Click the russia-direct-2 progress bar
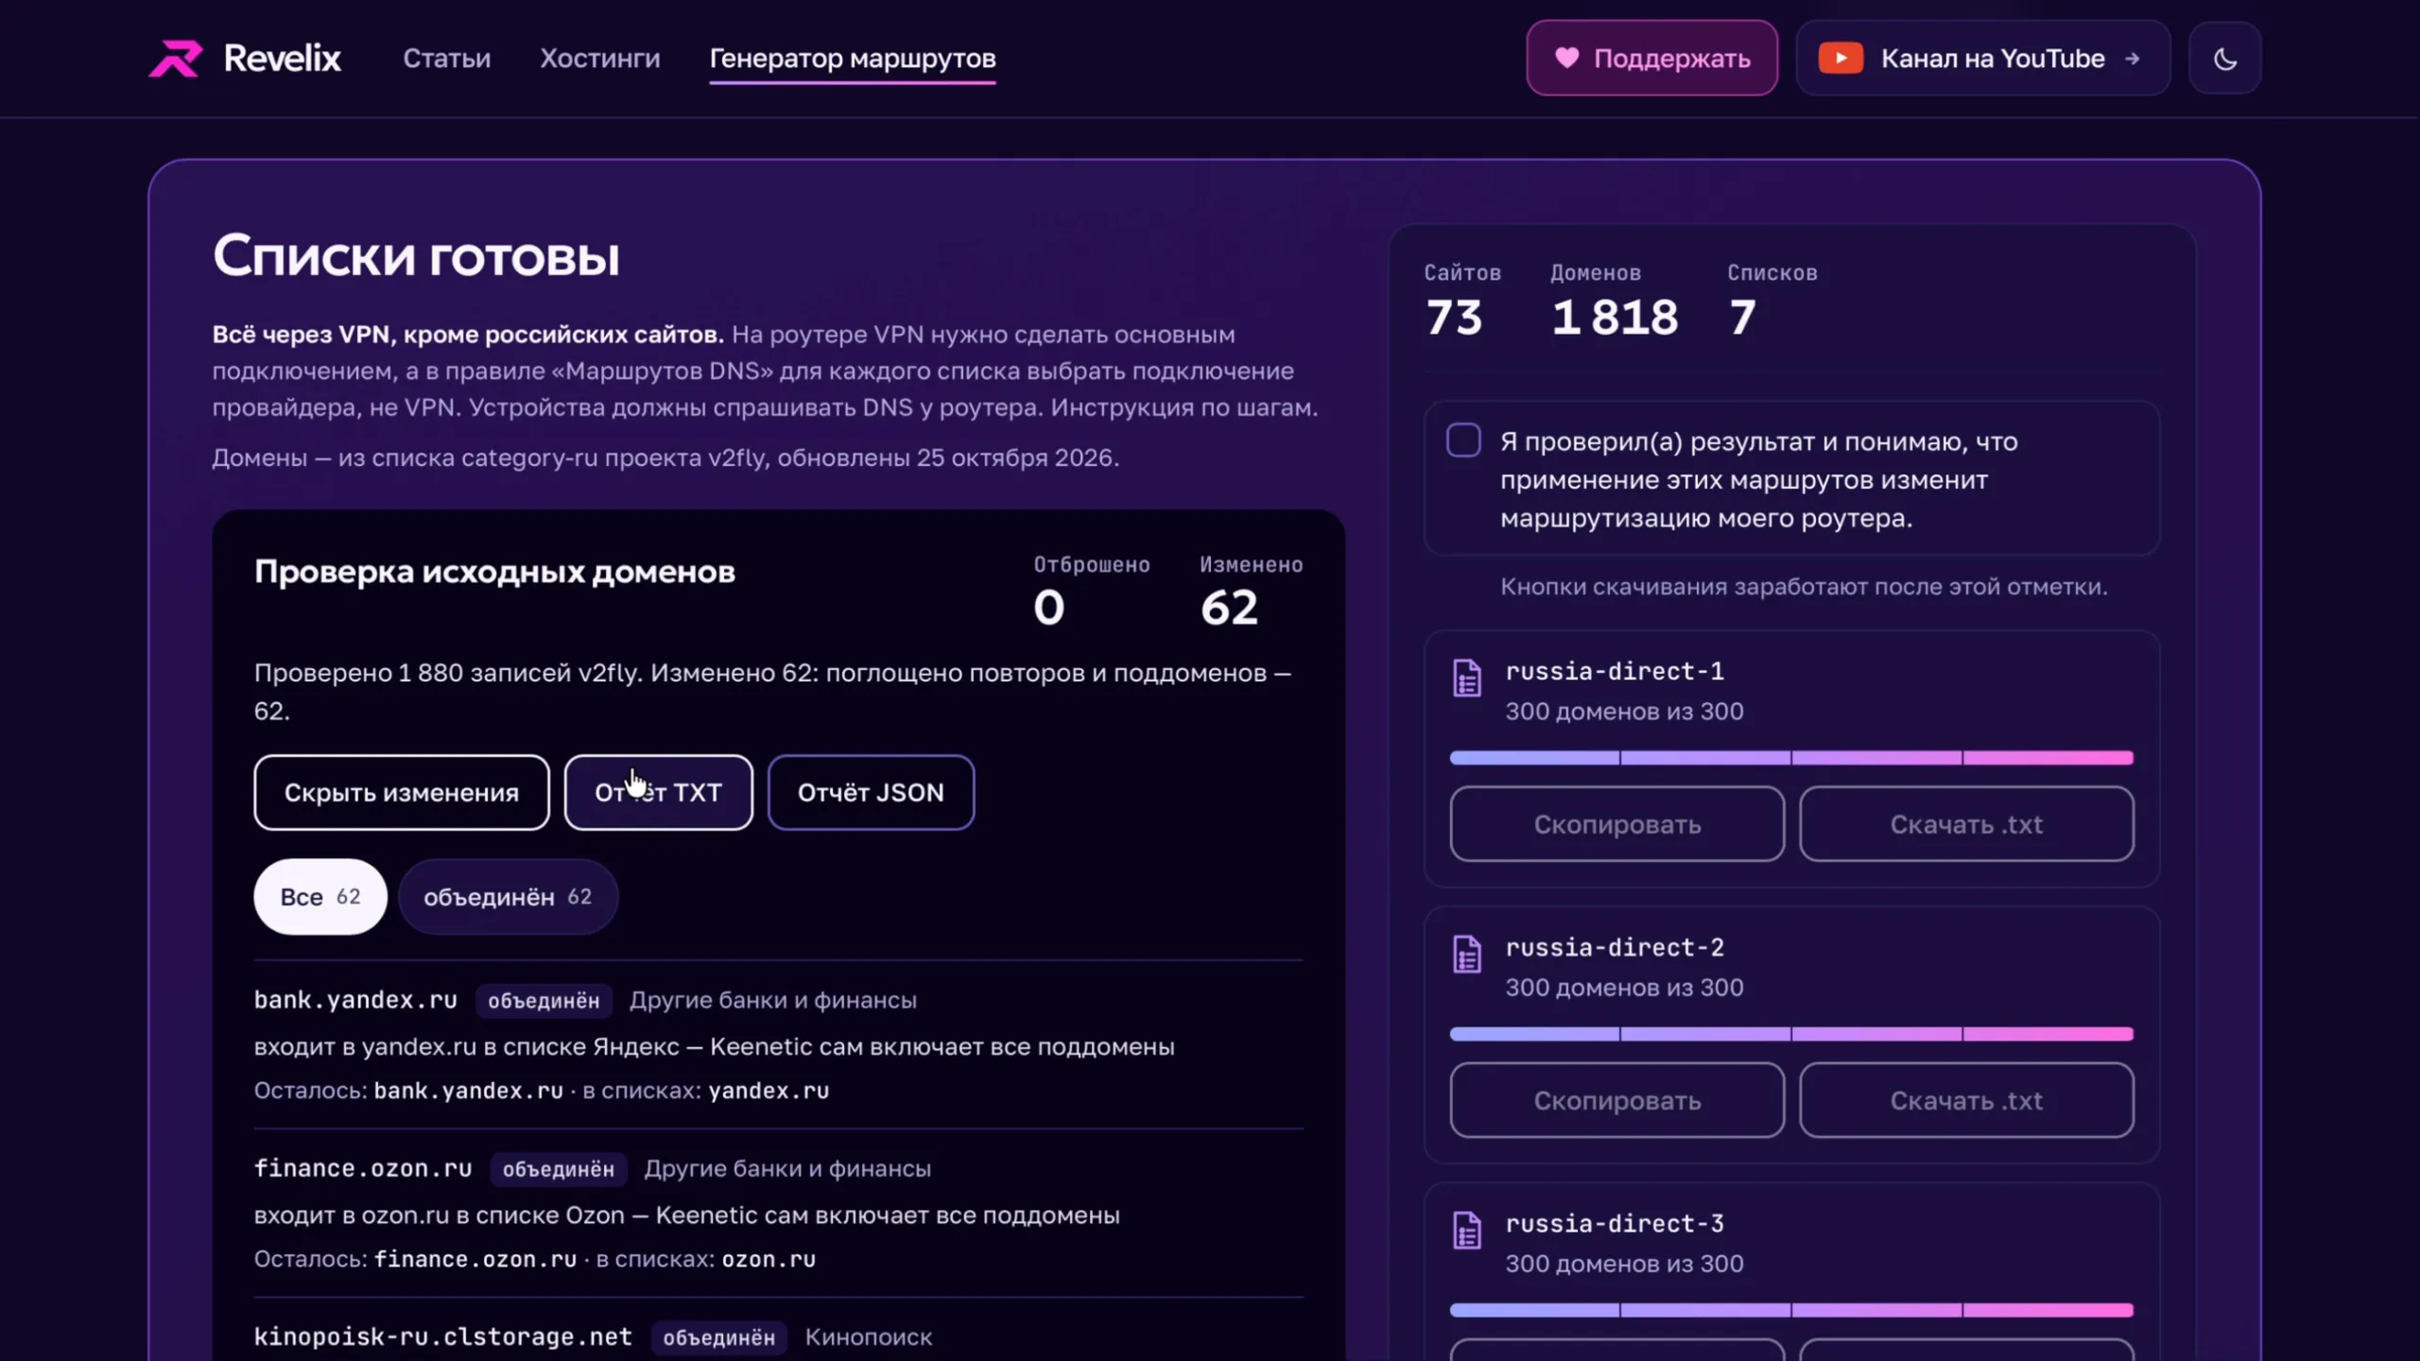The image size is (2420, 1361). click(1791, 1034)
